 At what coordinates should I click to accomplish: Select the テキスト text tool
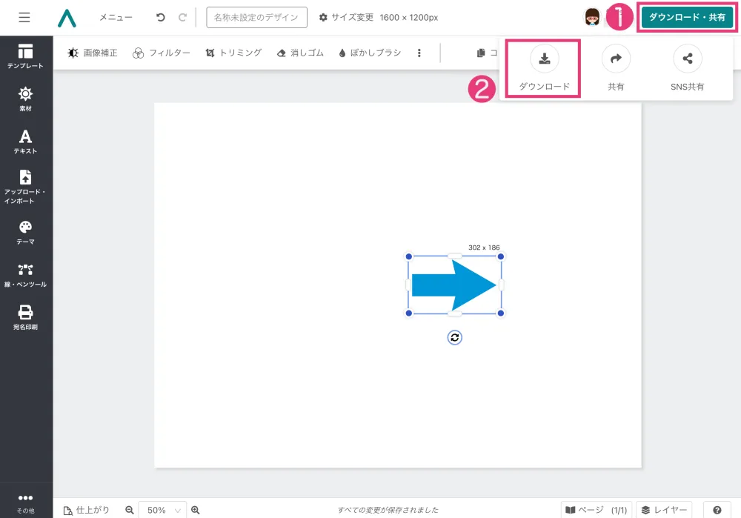point(26,141)
